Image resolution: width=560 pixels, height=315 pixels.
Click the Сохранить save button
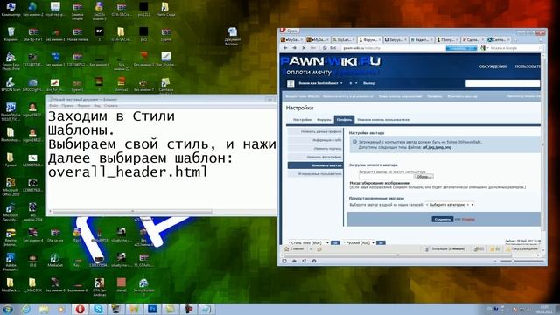[x=442, y=219]
